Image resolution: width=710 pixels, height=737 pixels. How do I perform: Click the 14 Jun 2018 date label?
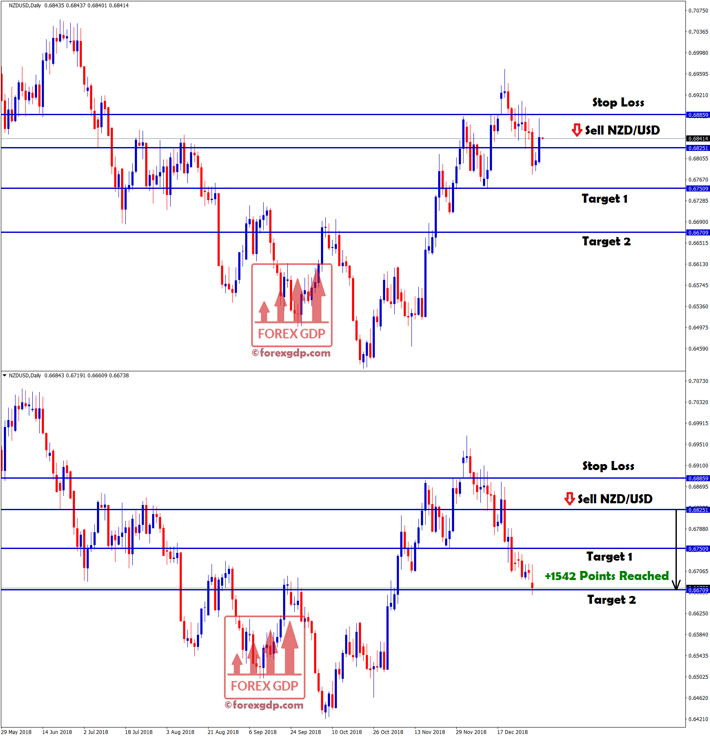pos(57,732)
